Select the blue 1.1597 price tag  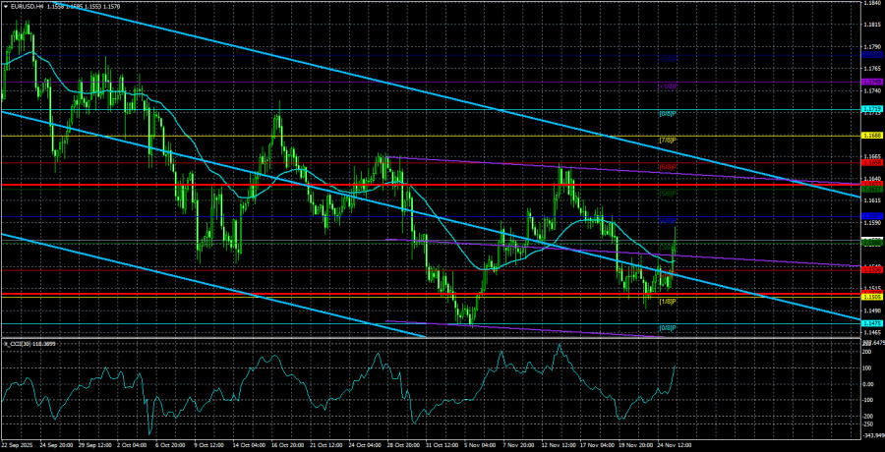(x=871, y=215)
